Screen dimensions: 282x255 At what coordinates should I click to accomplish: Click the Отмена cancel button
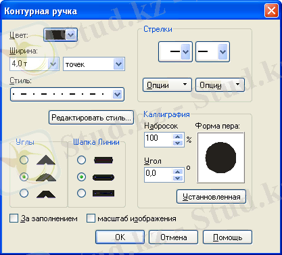[x=174, y=237]
